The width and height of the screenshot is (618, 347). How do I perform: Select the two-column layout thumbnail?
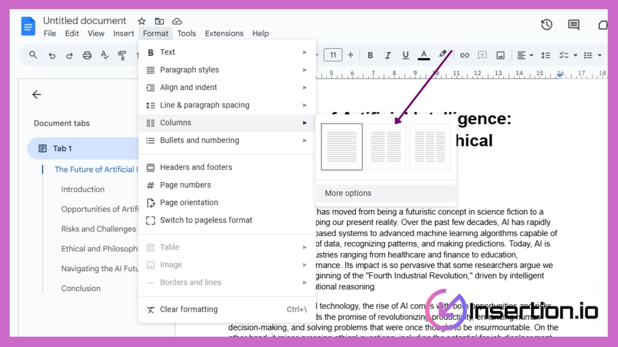point(386,147)
